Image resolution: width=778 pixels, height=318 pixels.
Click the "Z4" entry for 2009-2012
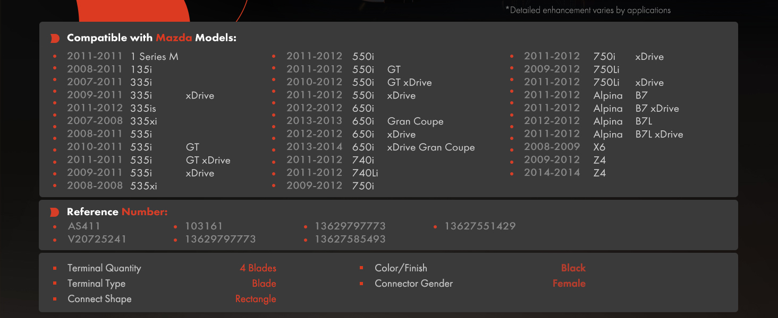coord(599,160)
